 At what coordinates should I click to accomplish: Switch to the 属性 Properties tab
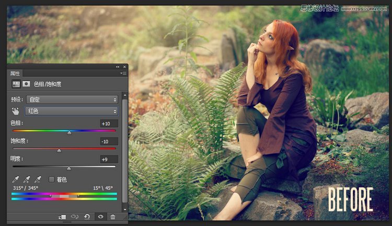[16, 74]
